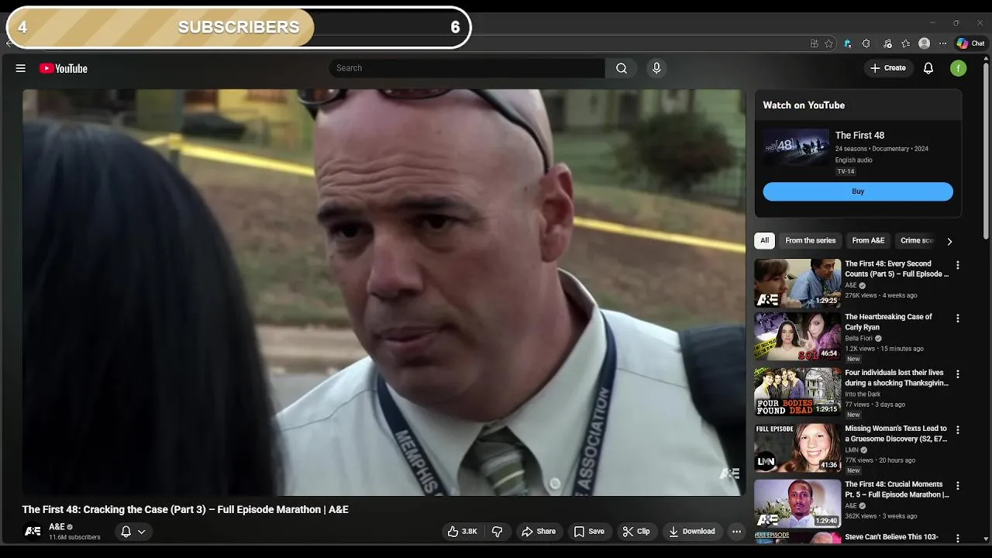Click the video player to pause
992x558 pixels.
pos(384,292)
